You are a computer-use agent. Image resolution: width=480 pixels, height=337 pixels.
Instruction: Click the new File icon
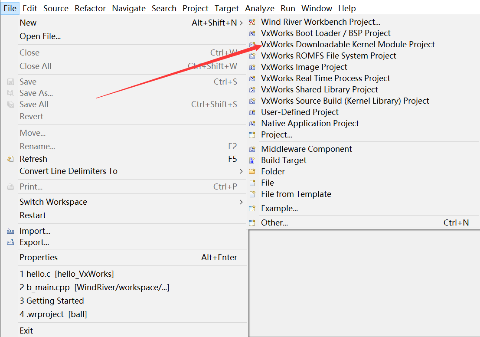(252, 183)
